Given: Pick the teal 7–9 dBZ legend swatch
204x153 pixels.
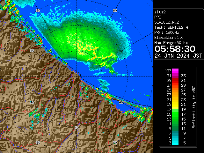Looking at the screenshot, I should [x=175, y=133].
